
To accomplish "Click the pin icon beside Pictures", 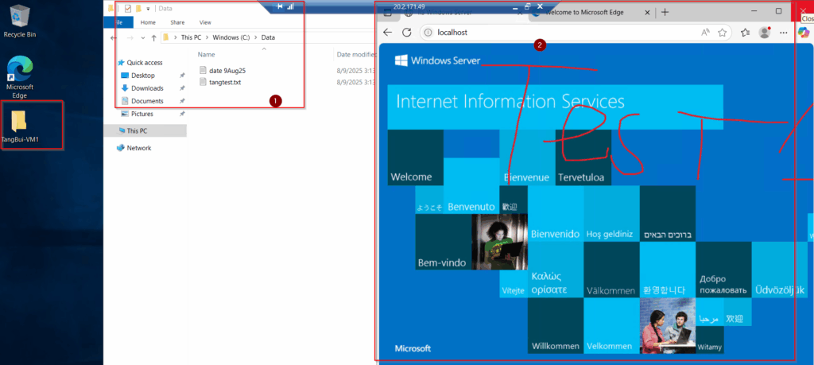I will (x=182, y=114).
